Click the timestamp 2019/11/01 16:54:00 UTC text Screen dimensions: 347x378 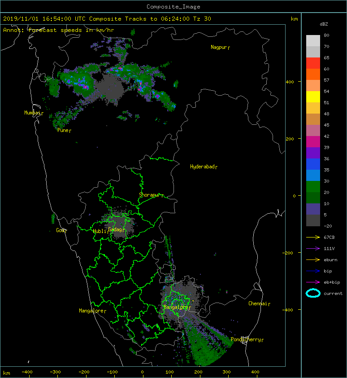[x=44, y=19]
